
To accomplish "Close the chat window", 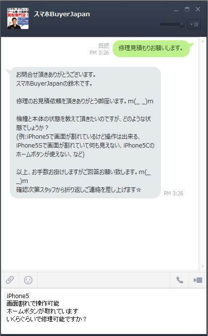I will (x=198, y=9).
